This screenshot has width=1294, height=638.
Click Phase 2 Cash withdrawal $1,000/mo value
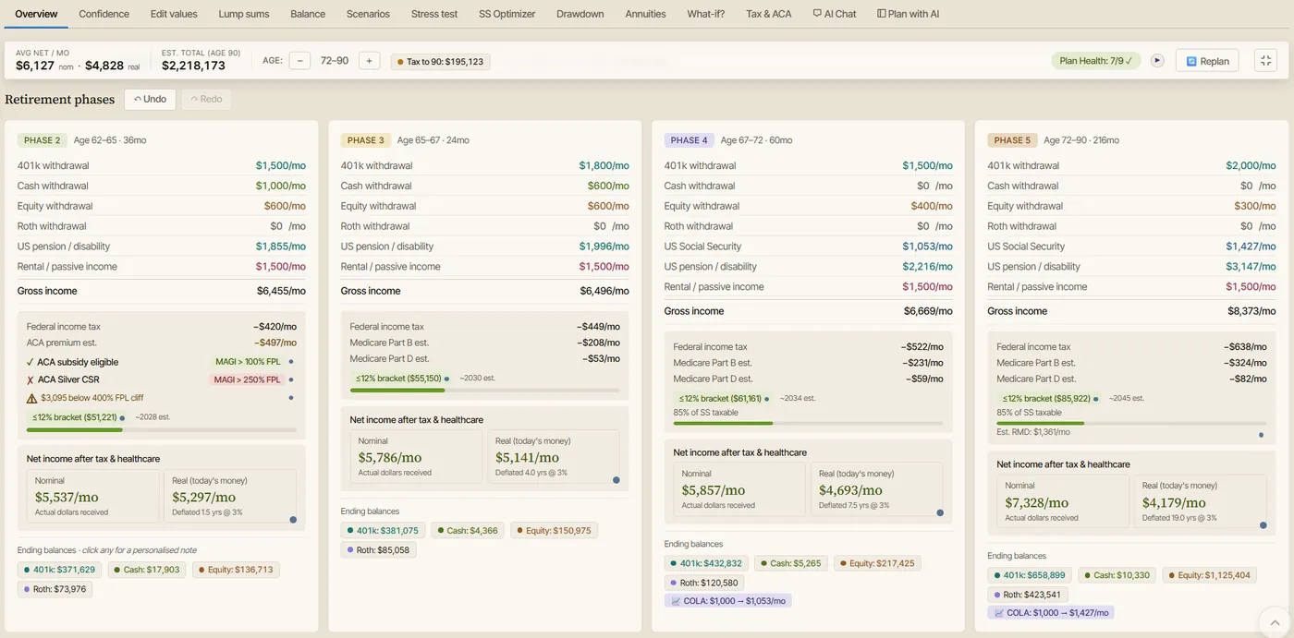[x=280, y=186]
